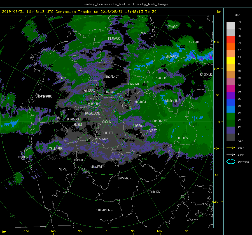
Task: Click the 150 km tick on right axis
Action: [x=216, y=42]
